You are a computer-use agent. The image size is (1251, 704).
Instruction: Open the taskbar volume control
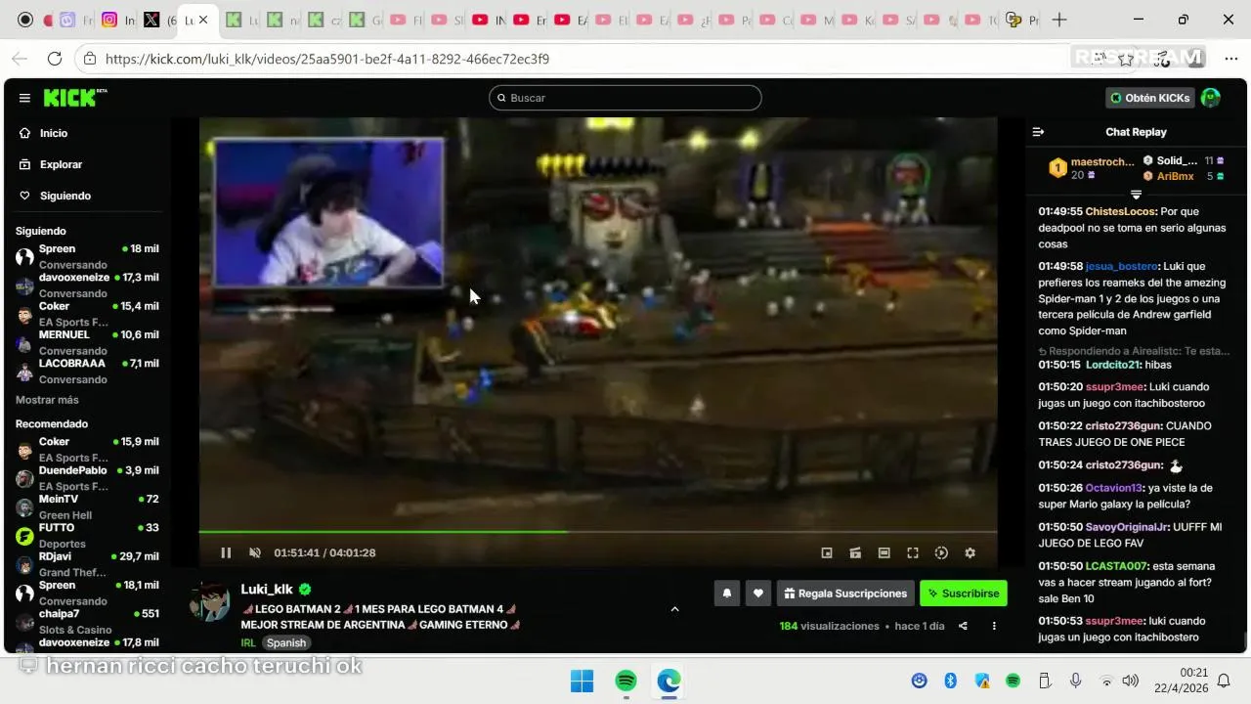[x=1131, y=681]
